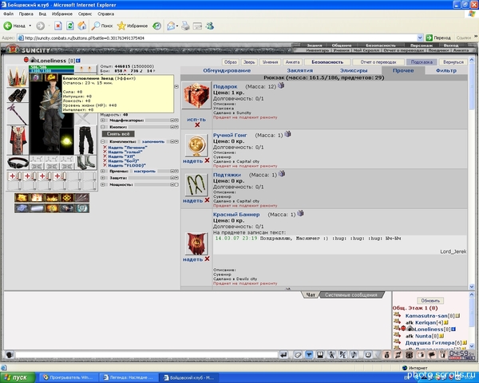This screenshot has width=479, height=383.
Task: Open the IE Home page icon
Action: [82, 26]
